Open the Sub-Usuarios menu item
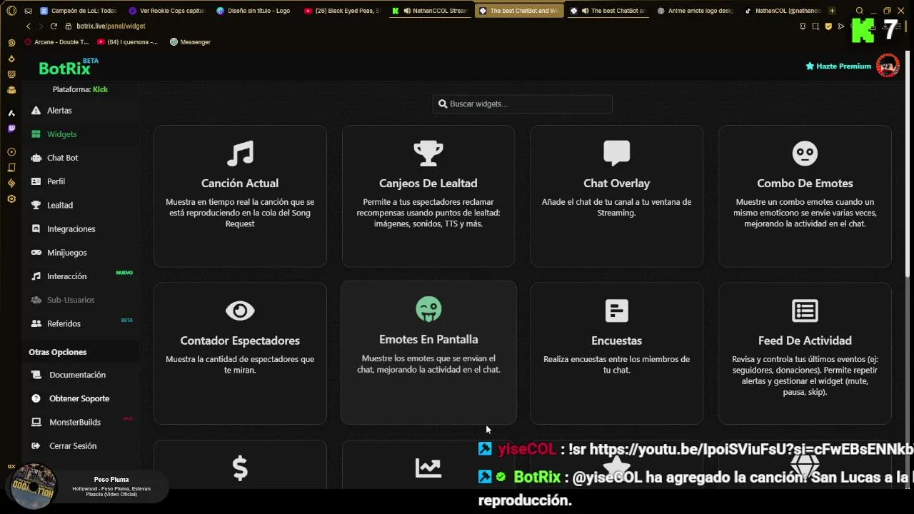914x514 pixels. (x=71, y=300)
